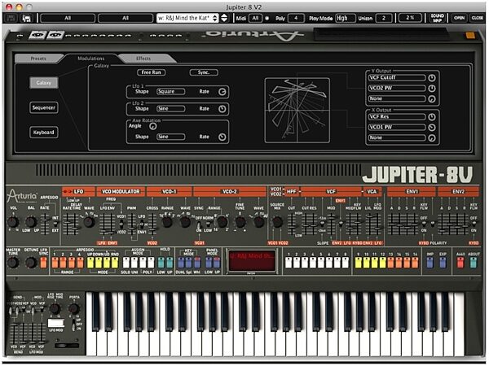Toggle the Arpeggio UP mode button
This screenshot has height=366, width=489.
click(x=90, y=263)
